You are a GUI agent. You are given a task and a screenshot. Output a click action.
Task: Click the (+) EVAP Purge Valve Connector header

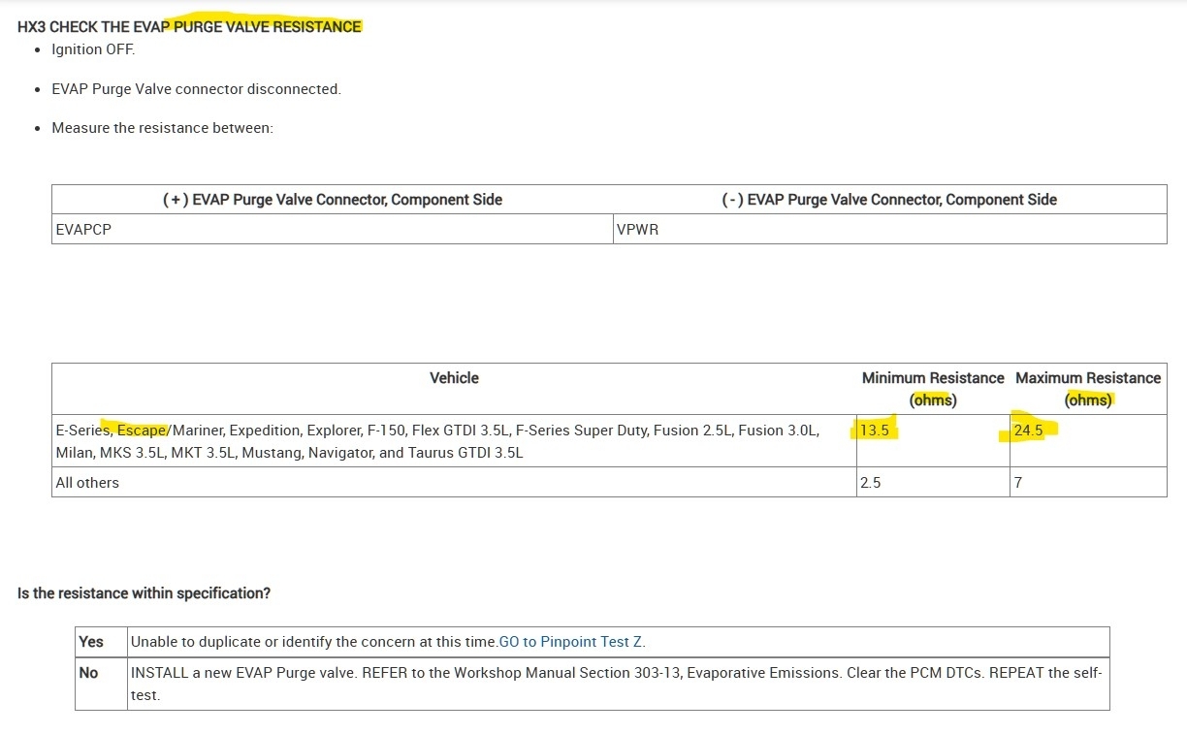click(333, 199)
